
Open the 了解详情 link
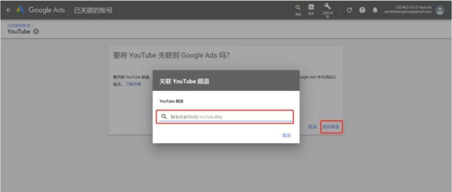133,84
